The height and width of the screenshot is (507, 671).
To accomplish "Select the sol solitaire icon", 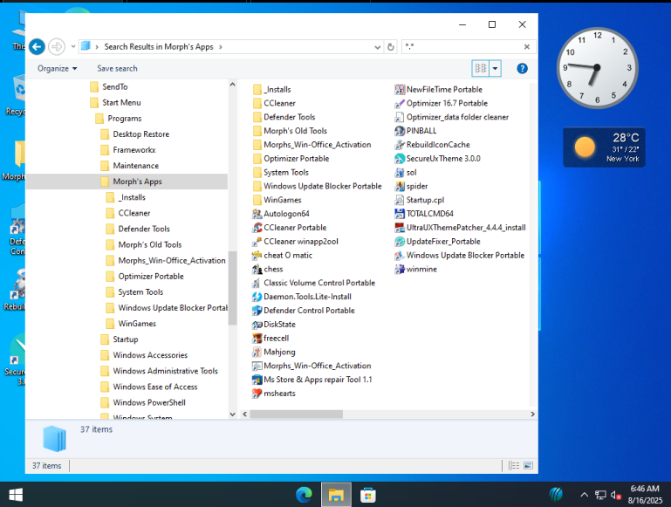I will [x=400, y=173].
